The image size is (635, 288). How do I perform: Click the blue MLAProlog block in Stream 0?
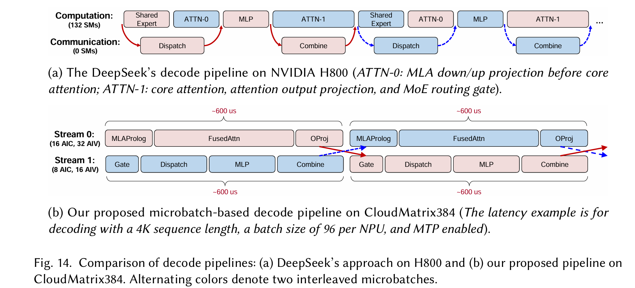374,138
